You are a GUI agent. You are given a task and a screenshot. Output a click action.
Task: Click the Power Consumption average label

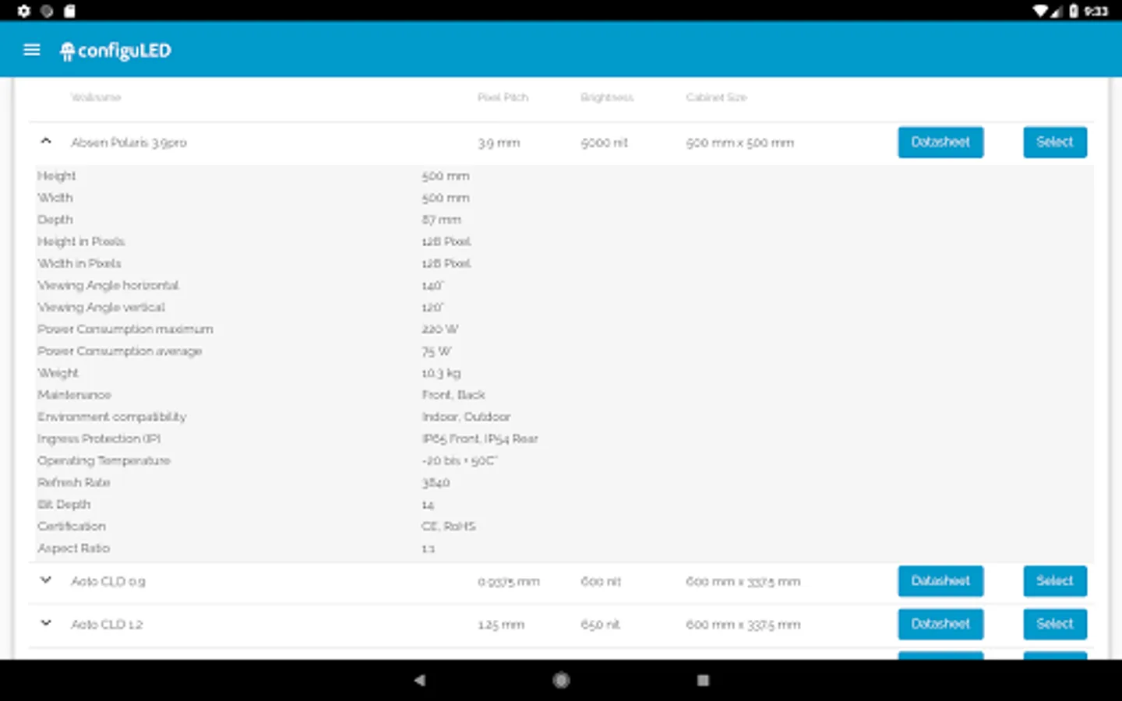point(119,351)
